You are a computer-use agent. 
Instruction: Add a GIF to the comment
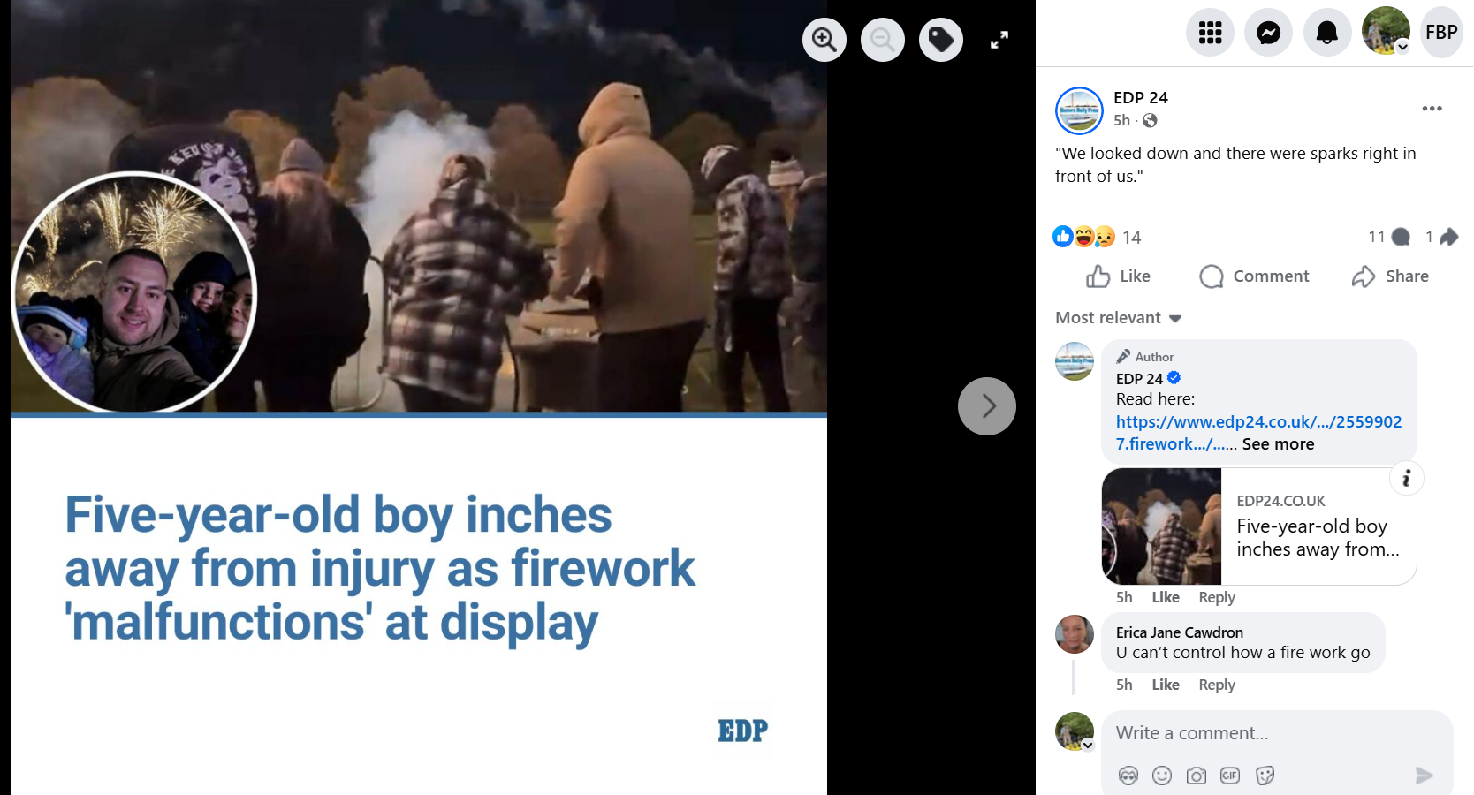(1229, 776)
